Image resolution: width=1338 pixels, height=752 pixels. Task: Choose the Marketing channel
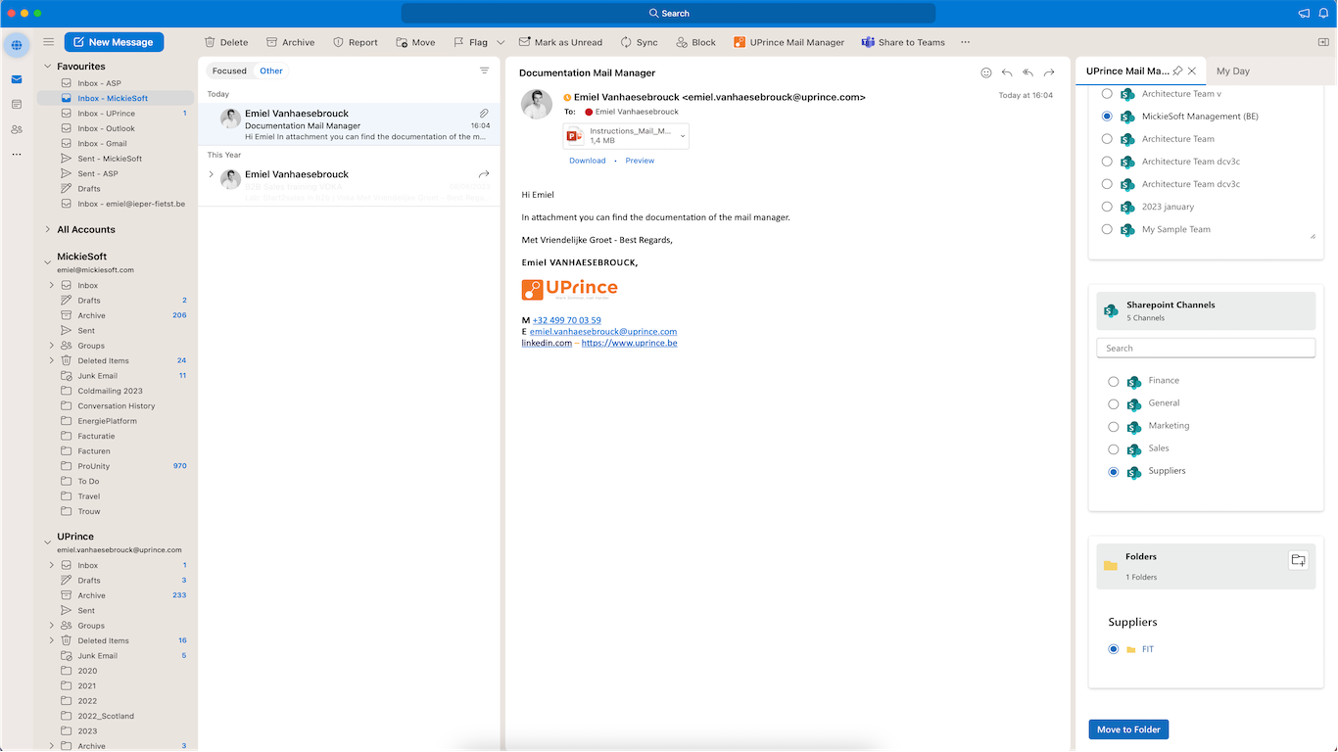click(1113, 426)
